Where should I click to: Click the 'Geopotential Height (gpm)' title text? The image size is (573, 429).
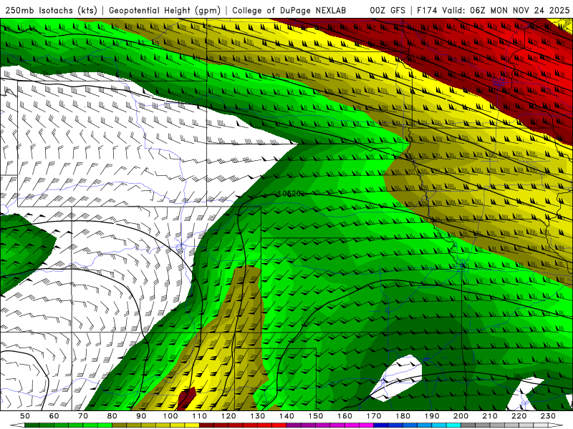165,11
